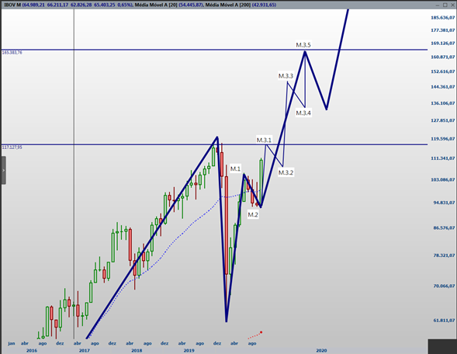Click the 2020 year label on time axis
This screenshot has height=354, width=457.
pos(321,350)
